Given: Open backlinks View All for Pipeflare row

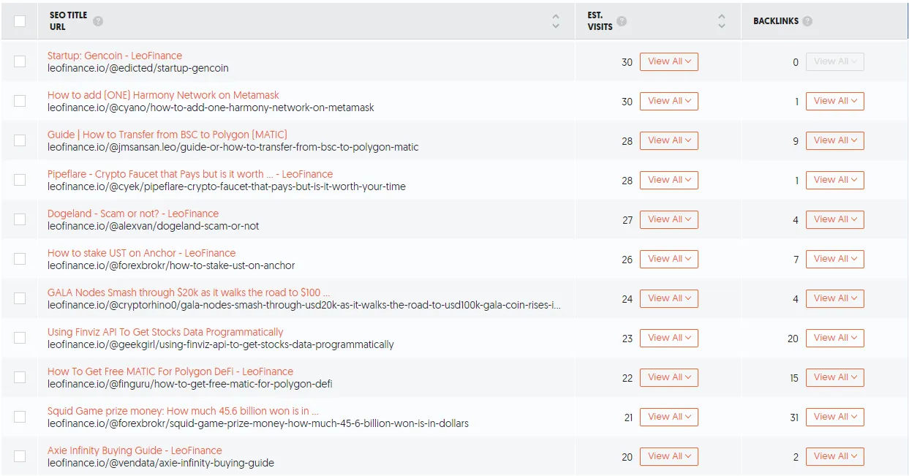Looking at the screenshot, I should (835, 180).
